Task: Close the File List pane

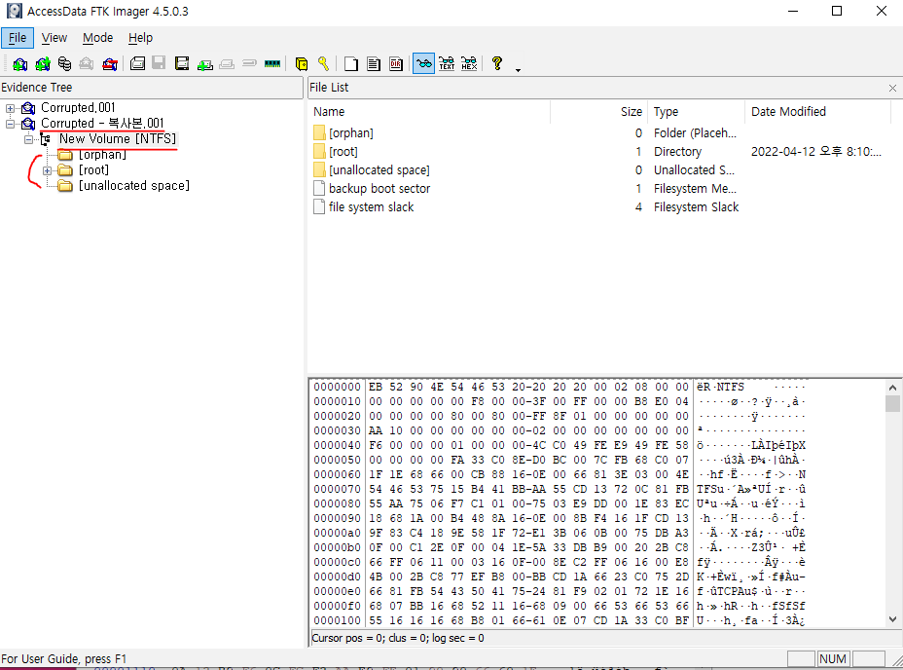Action: click(892, 88)
